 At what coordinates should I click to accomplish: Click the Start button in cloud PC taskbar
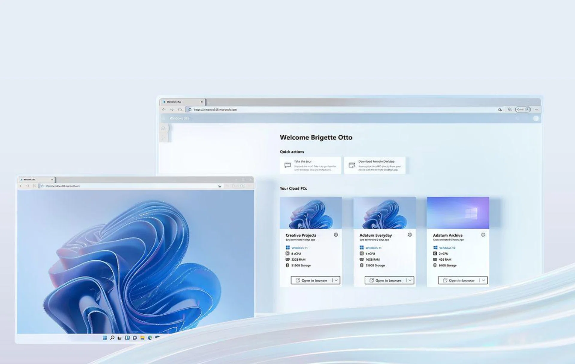pyautogui.click(x=105, y=338)
